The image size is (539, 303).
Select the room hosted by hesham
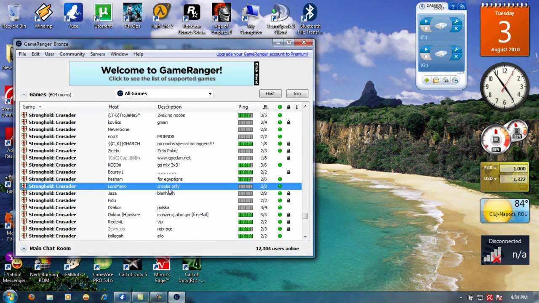tap(161, 179)
